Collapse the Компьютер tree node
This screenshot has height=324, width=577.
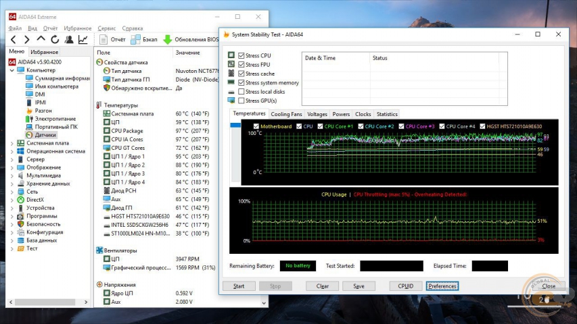11,70
